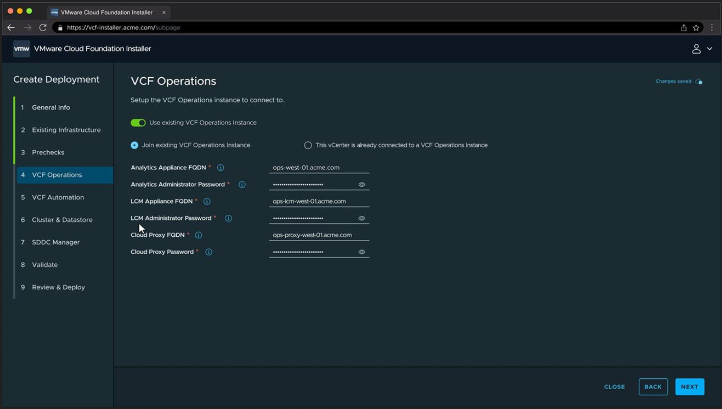722x409 pixels.
Task: Open info tooltip for Analytics Administrator Password
Action: [242, 185]
